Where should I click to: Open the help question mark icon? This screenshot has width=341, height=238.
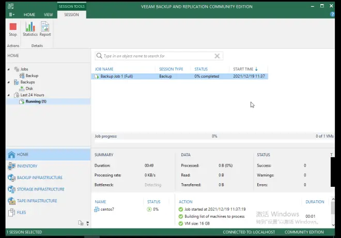click(x=332, y=14)
